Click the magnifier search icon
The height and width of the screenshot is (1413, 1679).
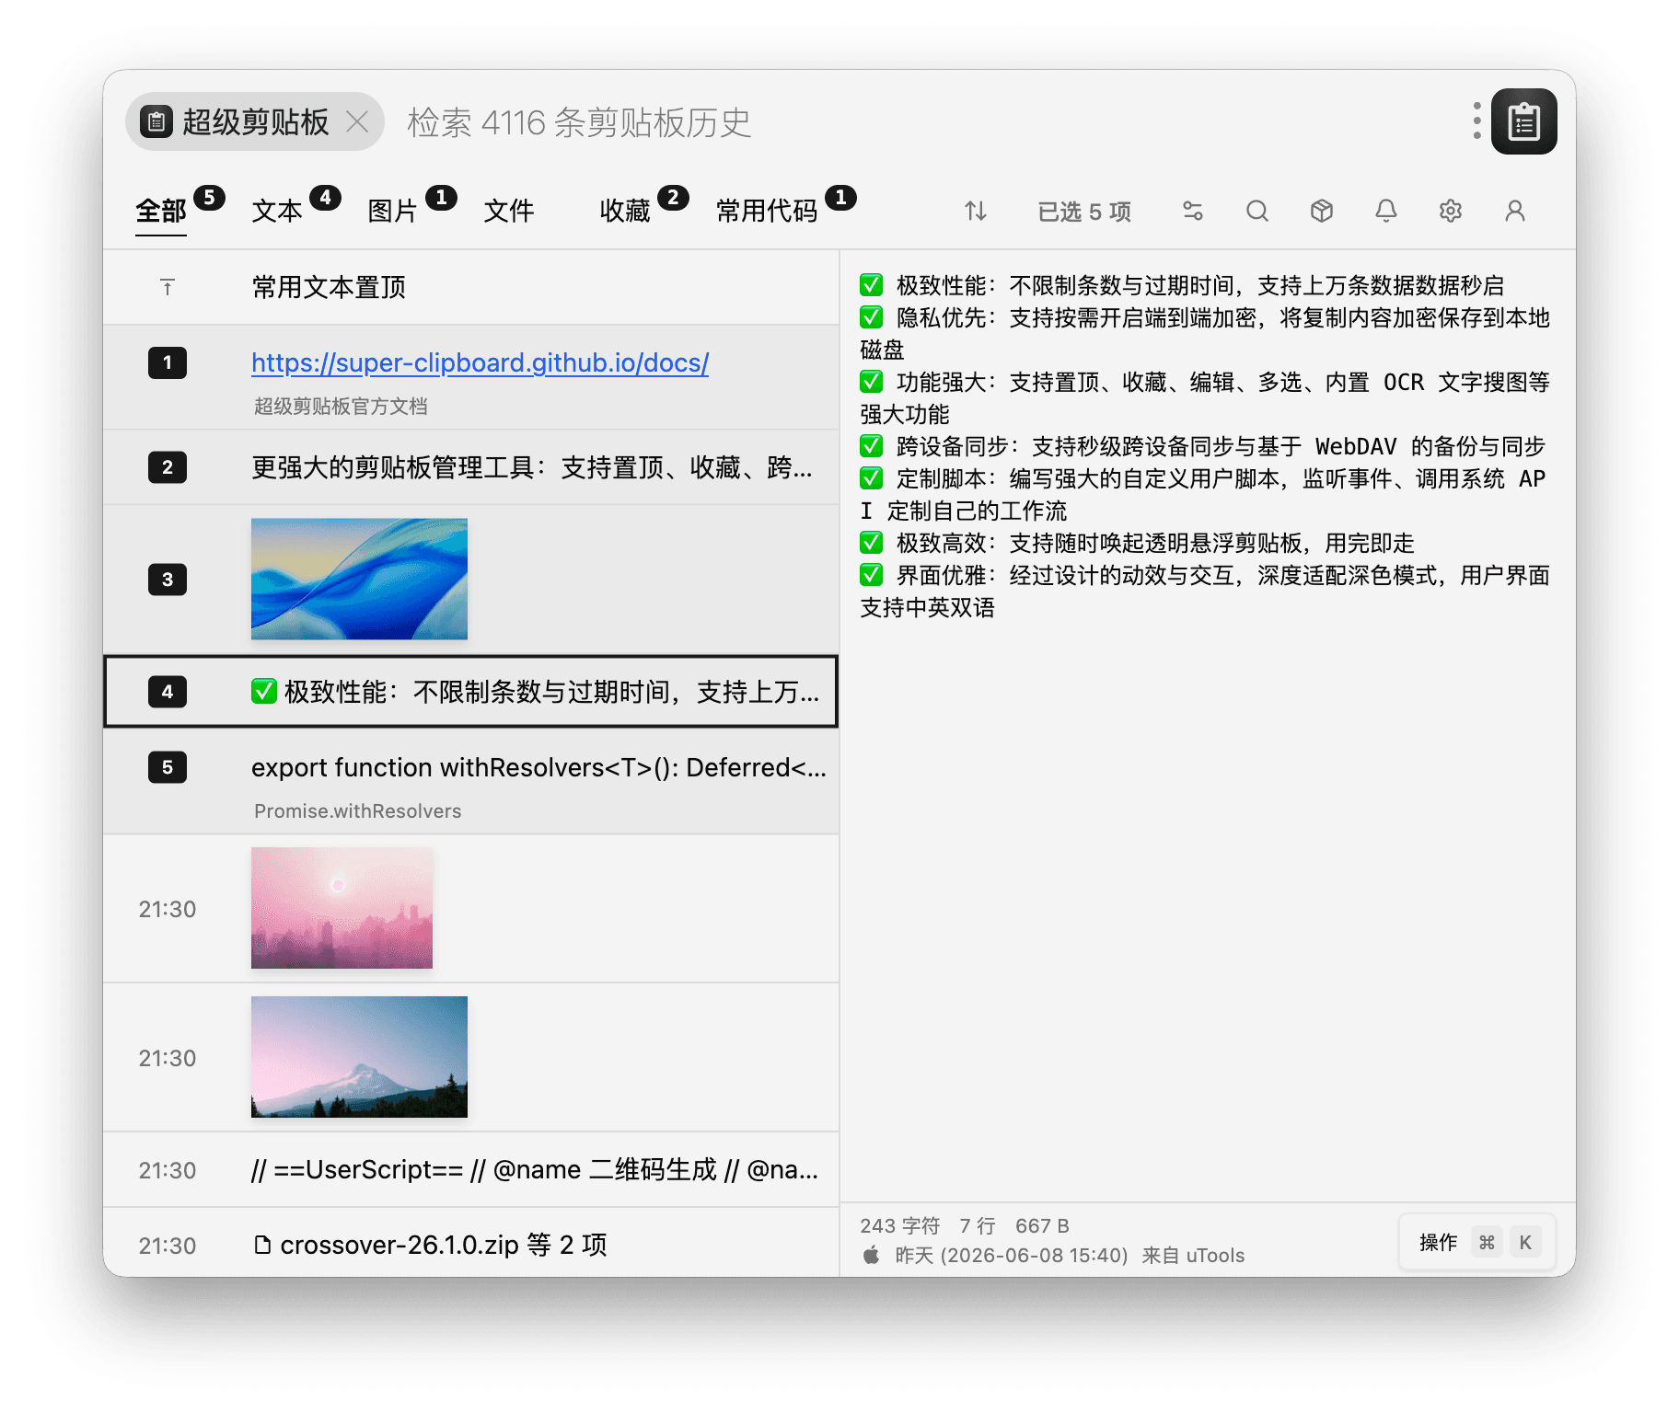pyautogui.click(x=1257, y=212)
